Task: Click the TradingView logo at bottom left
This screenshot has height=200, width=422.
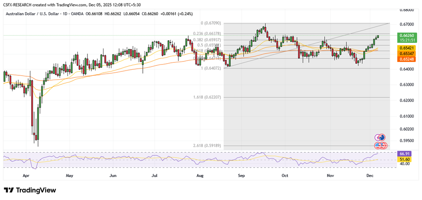Action: 29,190
